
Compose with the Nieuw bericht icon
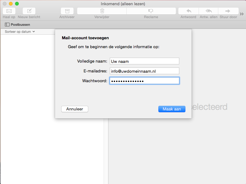29,11
